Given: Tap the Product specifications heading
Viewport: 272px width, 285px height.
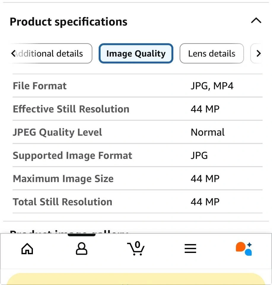Looking at the screenshot, I should (69, 22).
